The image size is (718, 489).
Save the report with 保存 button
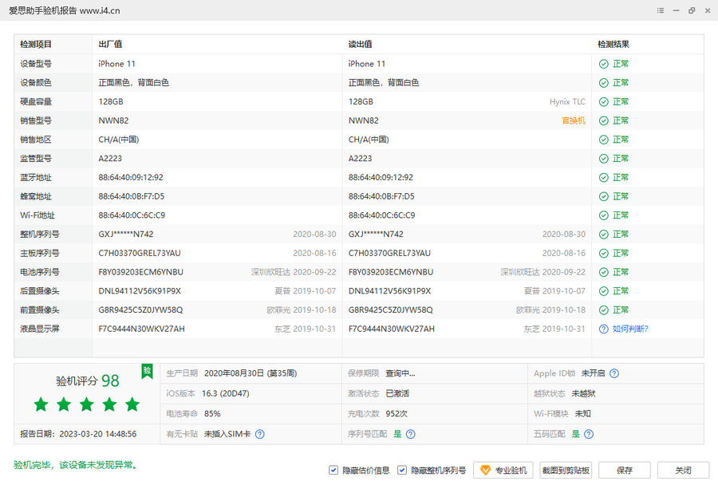[x=624, y=471]
